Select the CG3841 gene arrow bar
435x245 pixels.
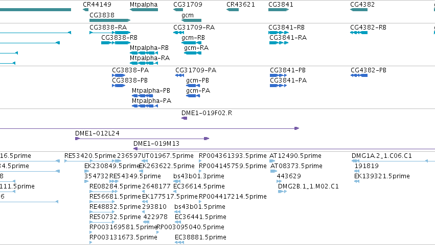279,10
